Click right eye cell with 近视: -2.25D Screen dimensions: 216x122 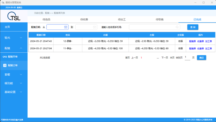[x=105, y=41]
